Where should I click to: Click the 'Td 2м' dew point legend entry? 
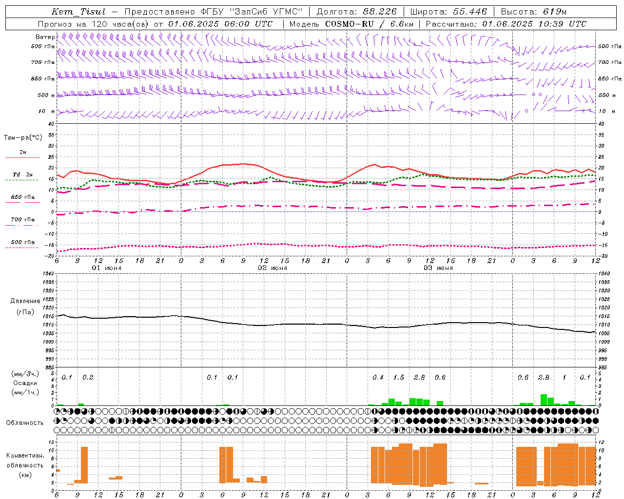23,174
